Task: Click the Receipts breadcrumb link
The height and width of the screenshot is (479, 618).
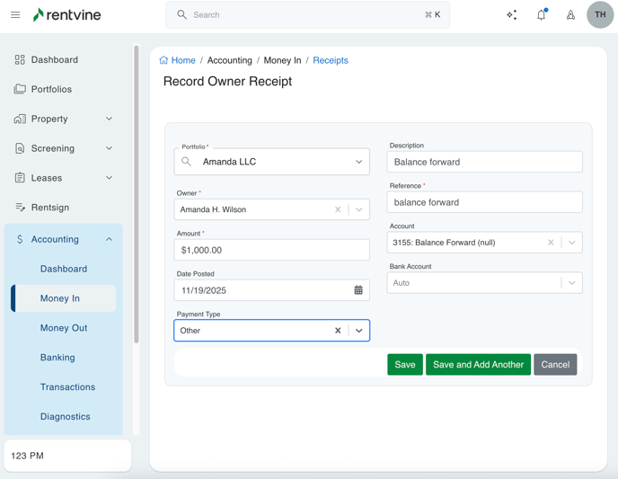Action: point(331,60)
